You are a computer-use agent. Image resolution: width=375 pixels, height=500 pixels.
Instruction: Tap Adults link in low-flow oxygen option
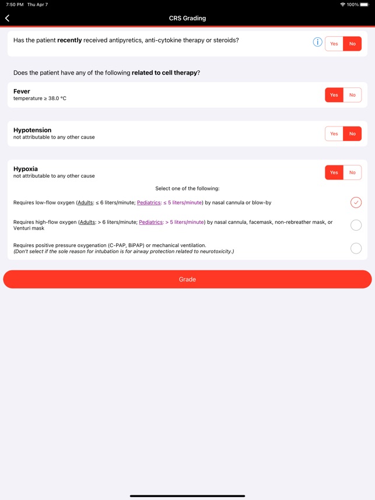(85, 203)
